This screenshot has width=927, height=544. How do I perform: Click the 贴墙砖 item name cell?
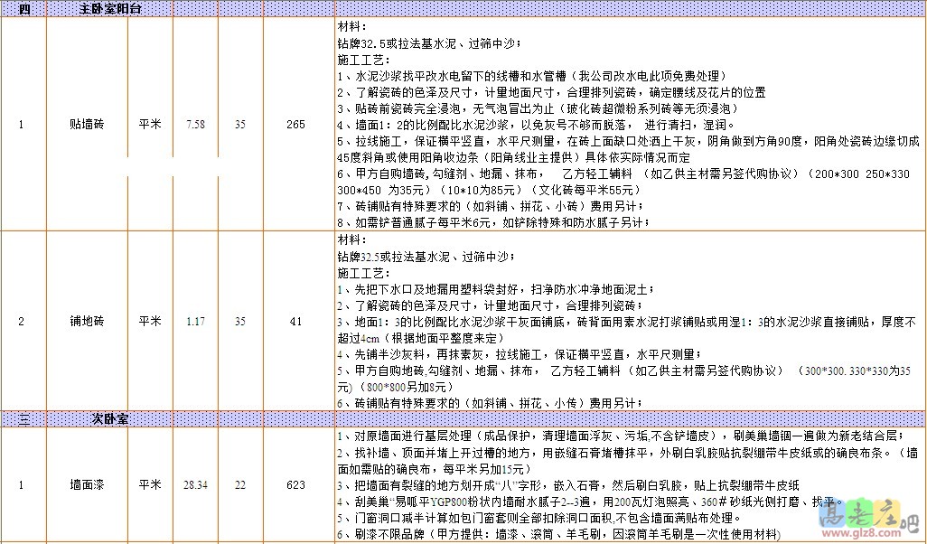(x=87, y=124)
